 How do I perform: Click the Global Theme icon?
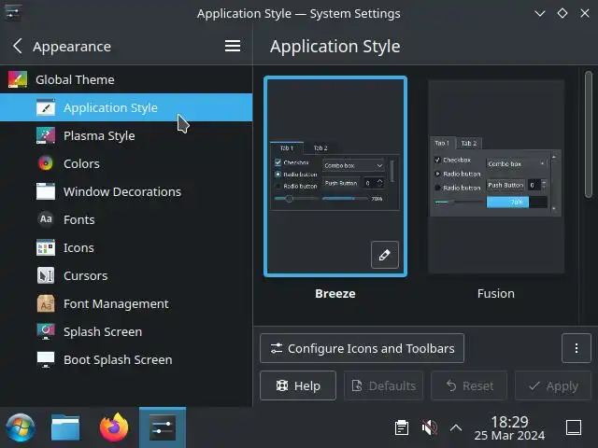18,79
